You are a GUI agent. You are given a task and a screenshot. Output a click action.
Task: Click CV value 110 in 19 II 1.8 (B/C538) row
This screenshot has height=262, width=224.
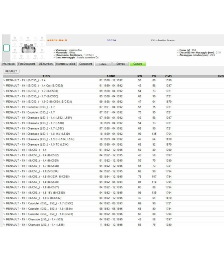[154, 182]
